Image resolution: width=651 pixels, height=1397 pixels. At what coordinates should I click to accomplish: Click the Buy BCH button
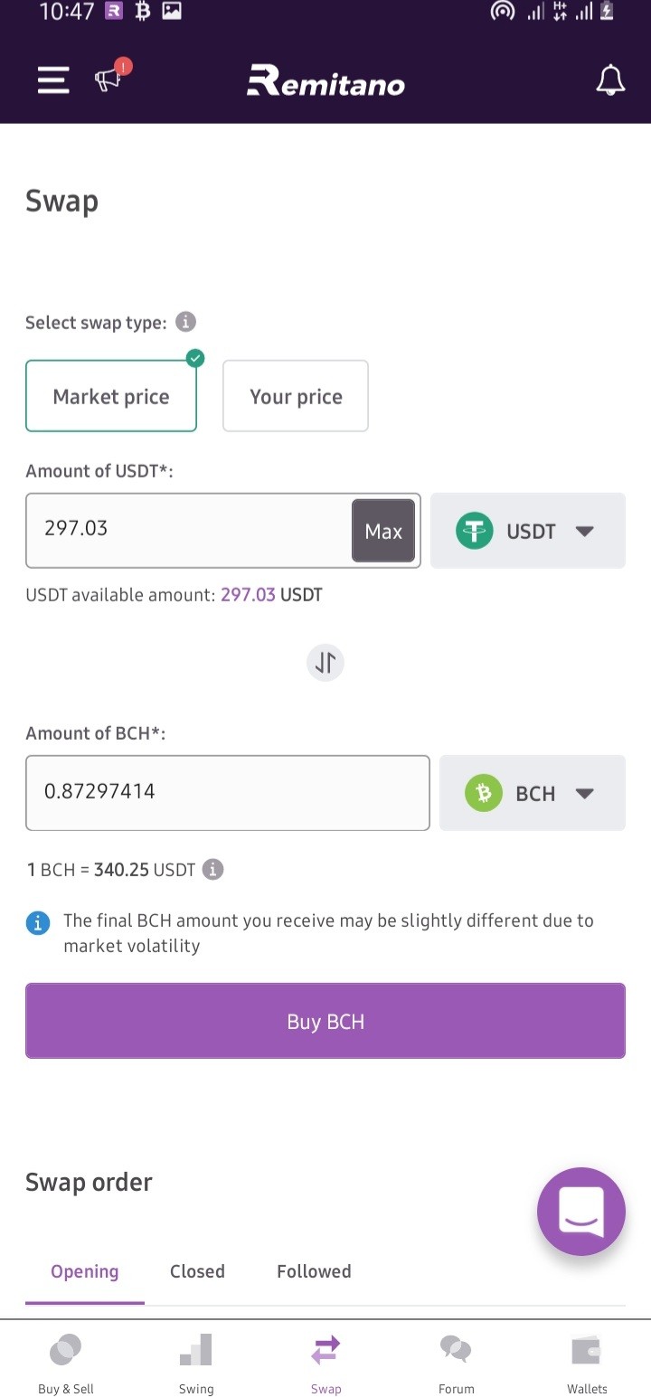(x=325, y=1021)
